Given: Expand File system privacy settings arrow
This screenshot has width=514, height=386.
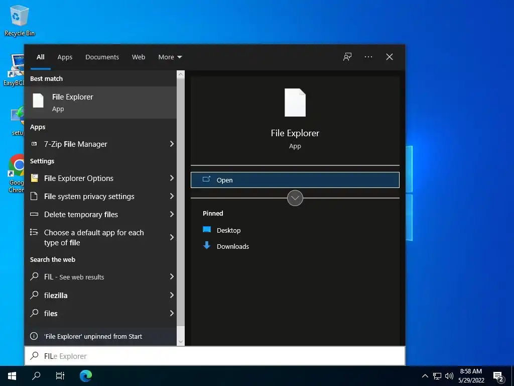Looking at the screenshot, I should [x=172, y=197].
